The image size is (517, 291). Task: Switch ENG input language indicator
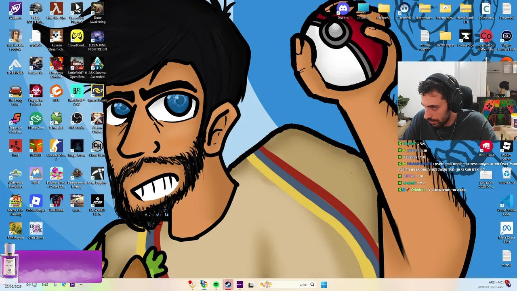click(45, 285)
